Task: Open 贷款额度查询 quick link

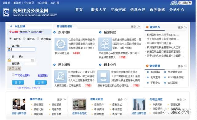Action: pyautogui.click(x=175, y=72)
